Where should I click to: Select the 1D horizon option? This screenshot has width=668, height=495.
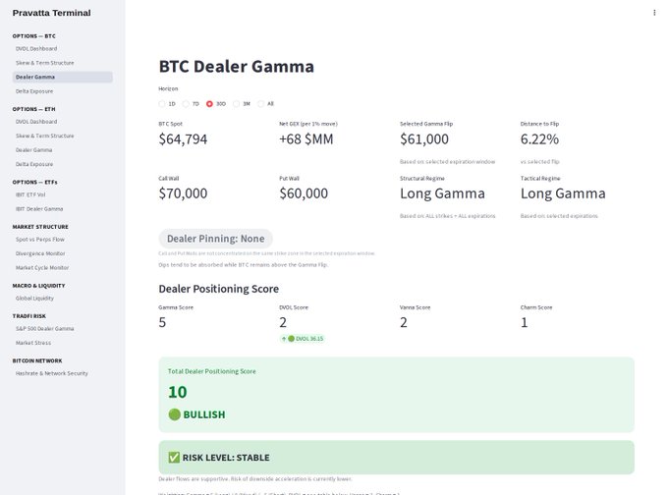(x=167, y=103)
